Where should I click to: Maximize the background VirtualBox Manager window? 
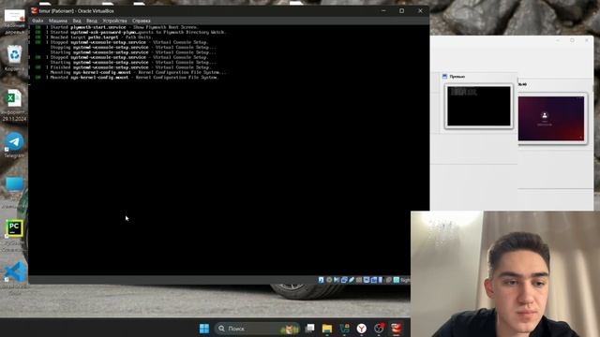tap(572, 40)
